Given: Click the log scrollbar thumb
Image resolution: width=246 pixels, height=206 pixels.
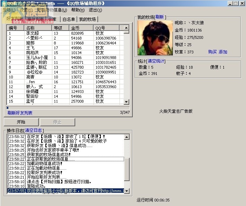Looking at the screenshot, I should click(x=126, y=169).
